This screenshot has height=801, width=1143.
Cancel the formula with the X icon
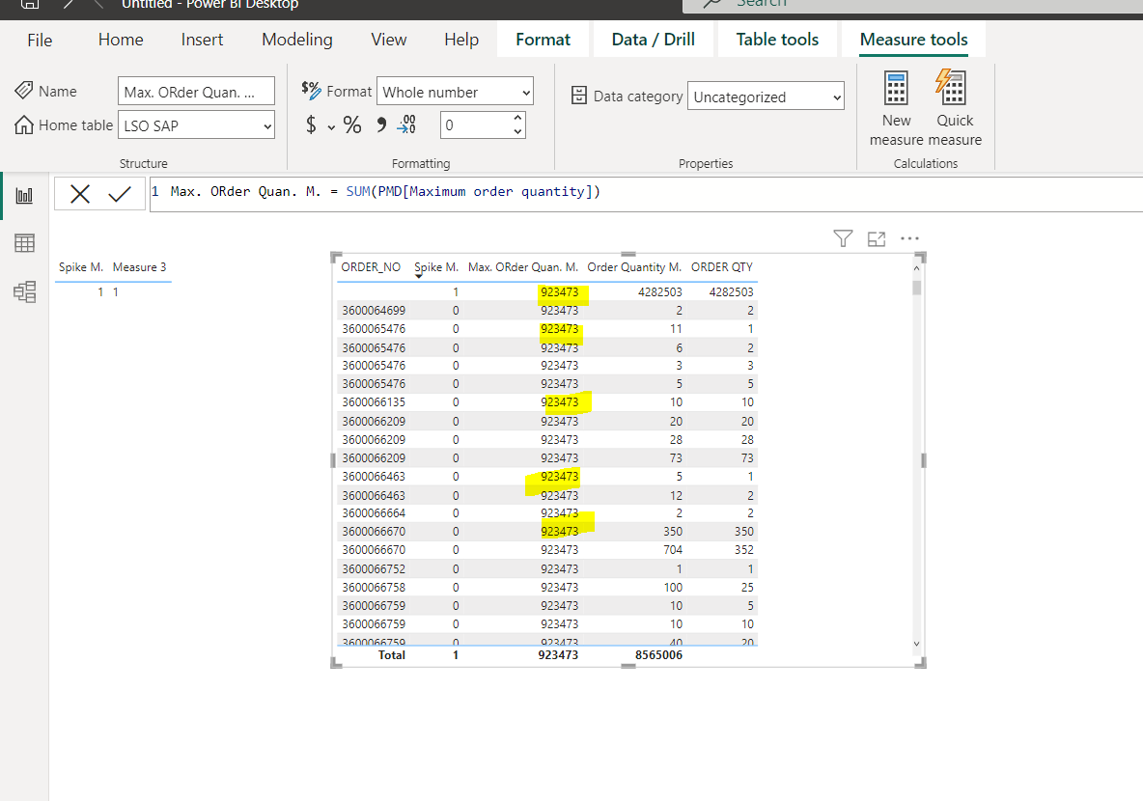coord(80,194)
